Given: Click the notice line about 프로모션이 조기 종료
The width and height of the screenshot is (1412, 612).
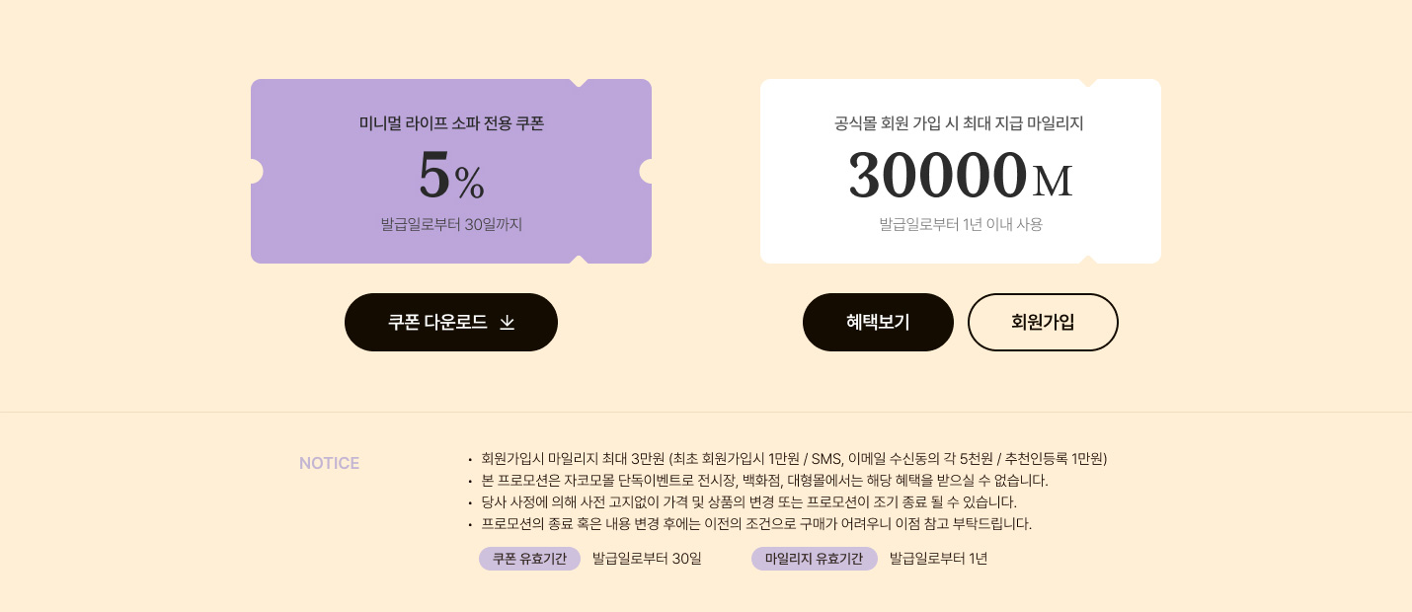Looking at the screenshot, I should pos(748,502).
